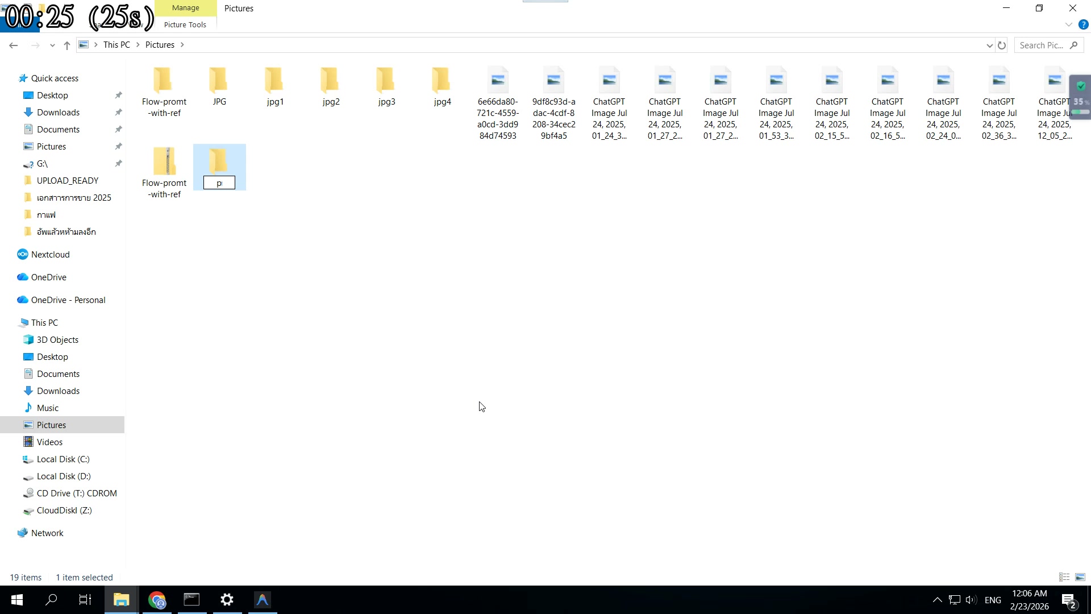The image size is (1091, 614).
Task: Click the show hidden icons arrow in taskbar
Action: [938, 599]
